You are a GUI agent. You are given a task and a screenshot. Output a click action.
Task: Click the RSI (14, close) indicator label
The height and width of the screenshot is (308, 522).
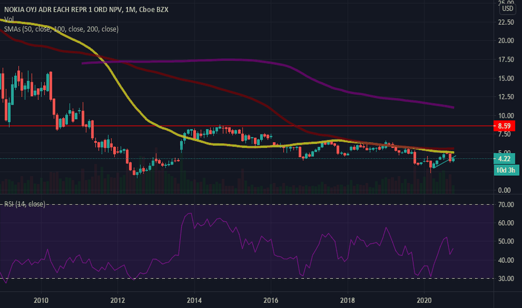click(x=25, y=204)
